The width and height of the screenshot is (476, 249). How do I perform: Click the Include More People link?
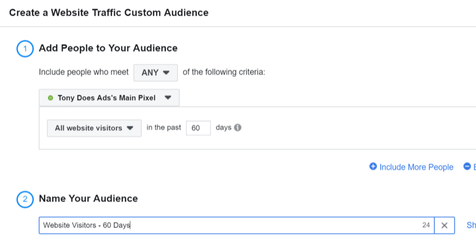click(416, 167)
